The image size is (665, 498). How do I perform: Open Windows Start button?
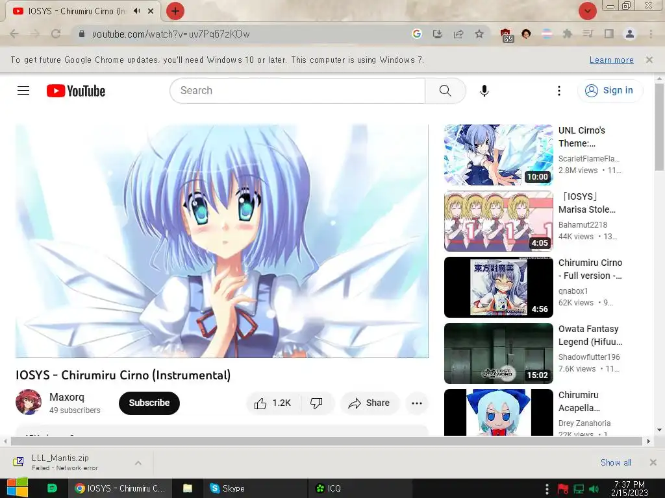click(18, 488)
